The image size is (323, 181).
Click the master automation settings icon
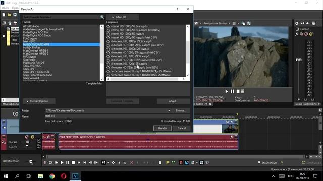pyautogui.click(x=301, y=34)
